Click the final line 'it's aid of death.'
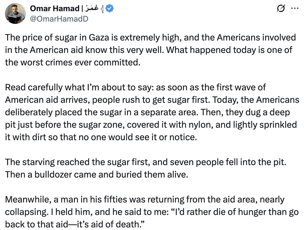 pyautogui.click(x=111, y=224)
